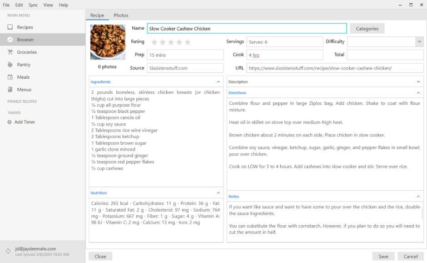Open the Menus icon in sidebar
This screenshot has height=263, width=427.
10,90
